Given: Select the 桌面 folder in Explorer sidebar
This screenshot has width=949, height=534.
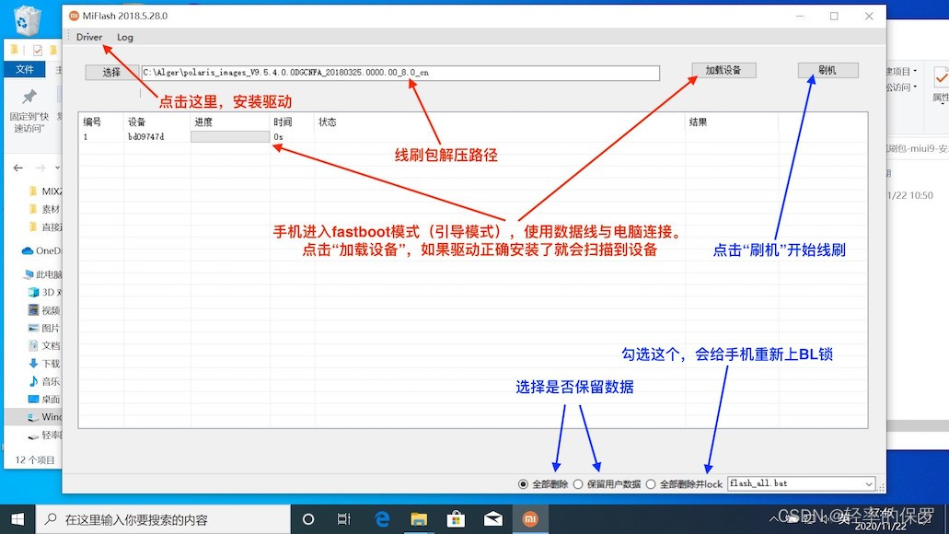Looking at the screenshot, I should [45, 399].
